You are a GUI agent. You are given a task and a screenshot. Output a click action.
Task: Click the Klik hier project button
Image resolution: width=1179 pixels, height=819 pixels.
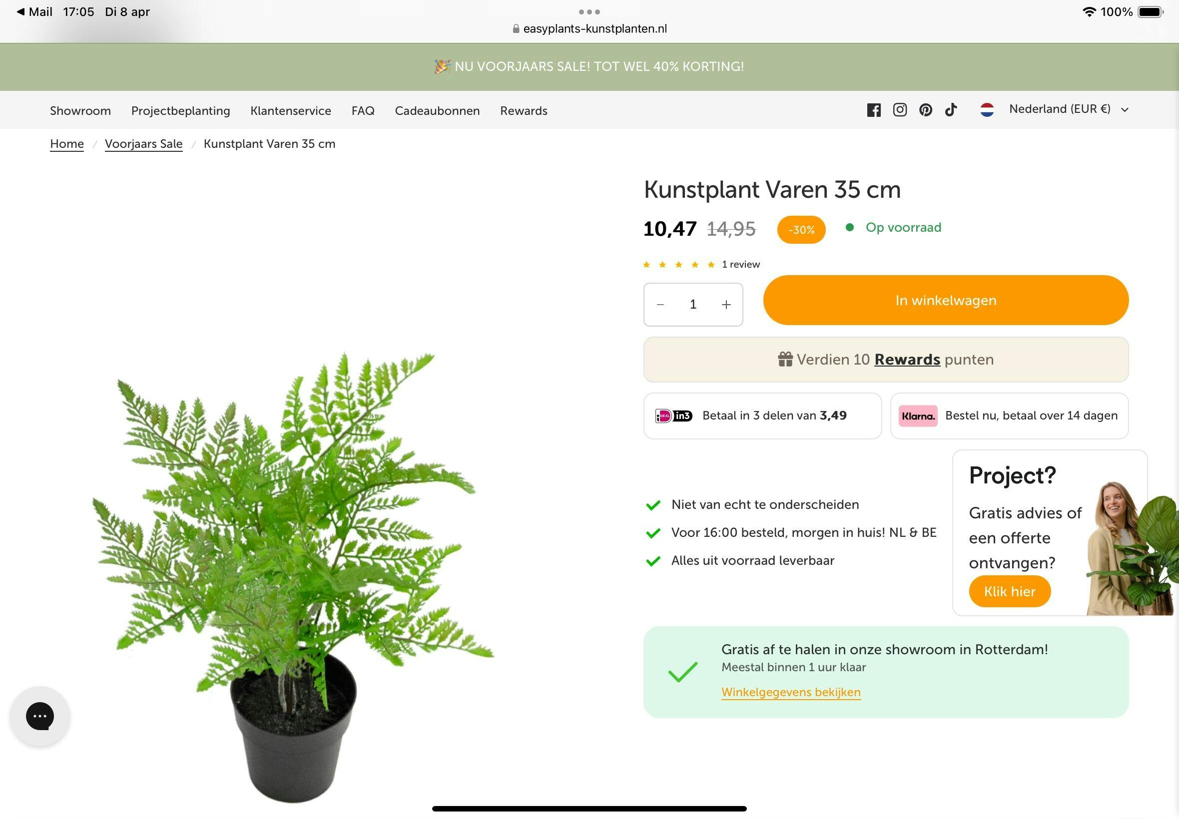[1009, 591]
